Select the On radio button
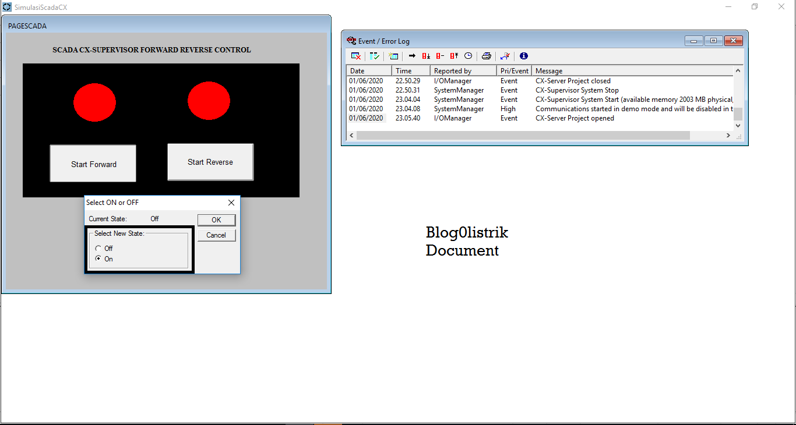 coord(98,258)
